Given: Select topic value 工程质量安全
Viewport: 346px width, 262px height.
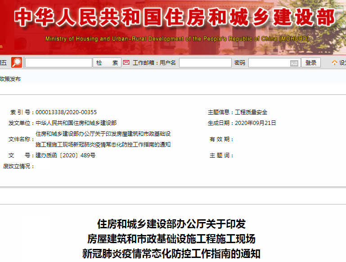Looking at the screenshot, I should coord(251,112).
